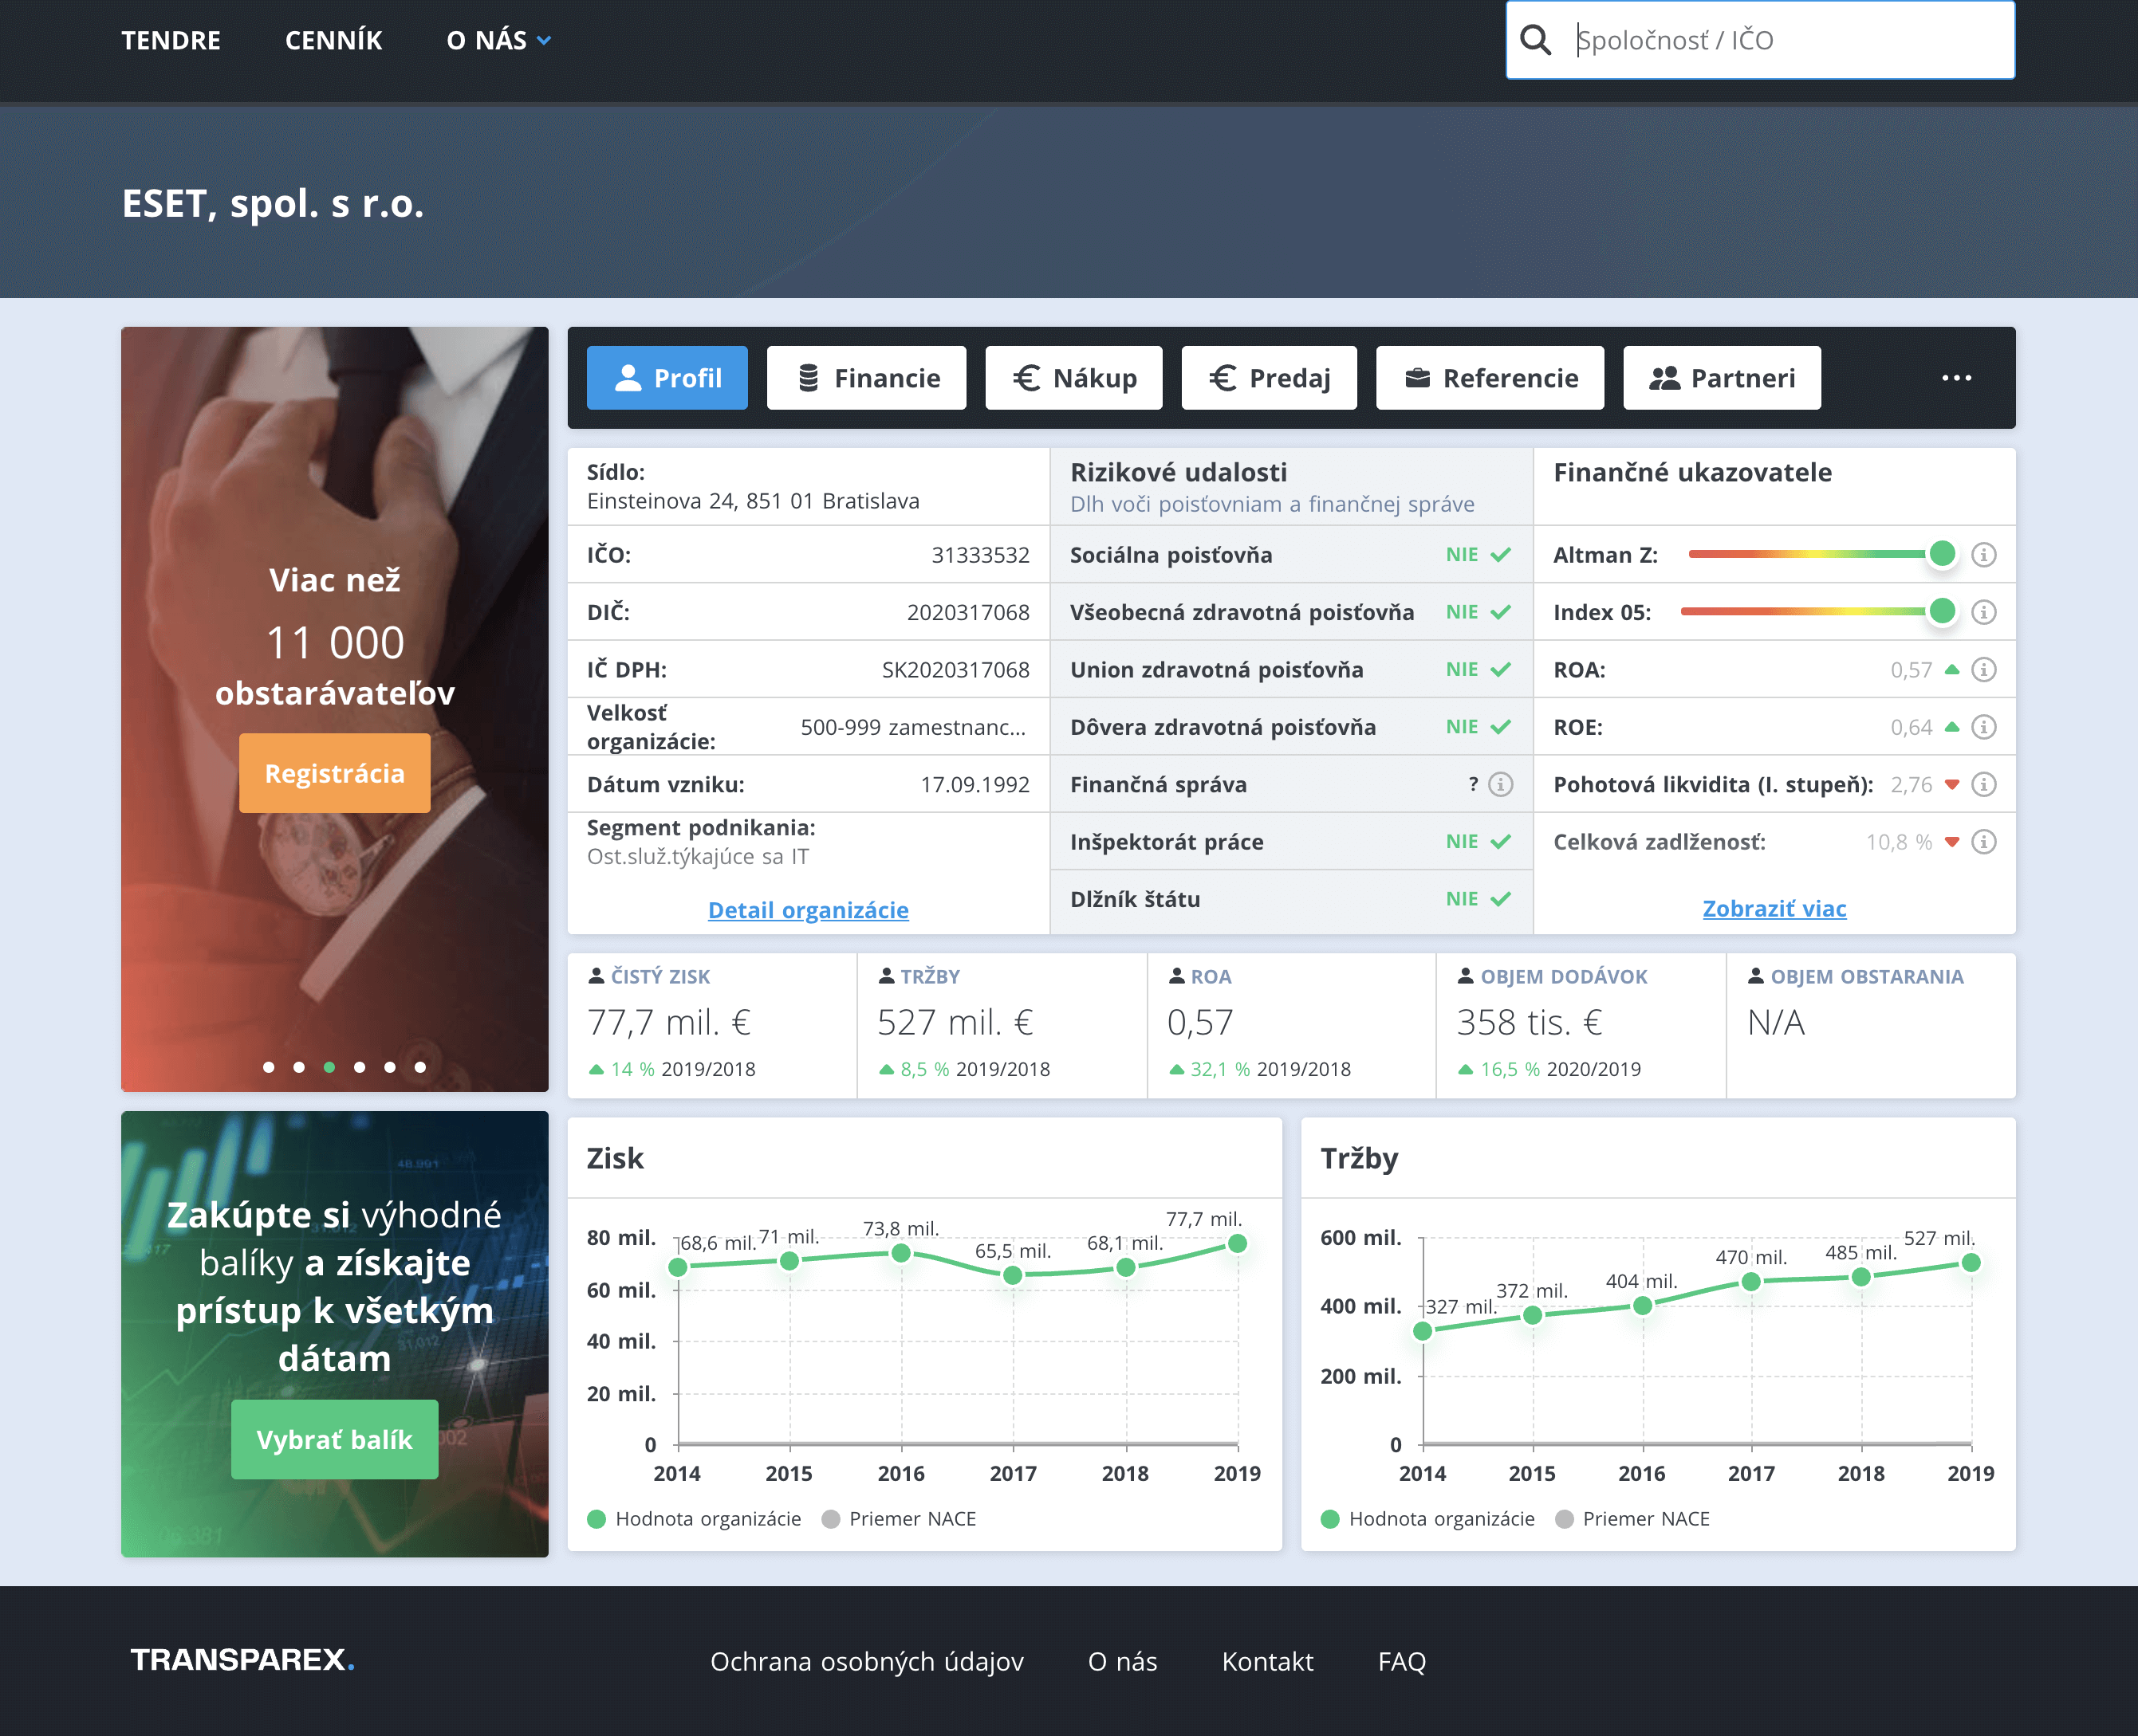Click the 2019 data point in Tržby chart
The height and width of the screenshot is (1736, 2138).
(x=1971, y=1263)
